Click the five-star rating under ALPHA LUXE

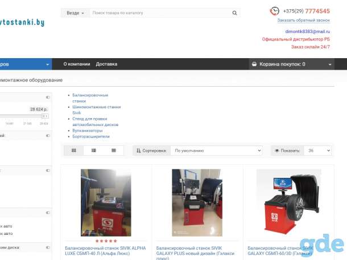click(x=106, y=241)
